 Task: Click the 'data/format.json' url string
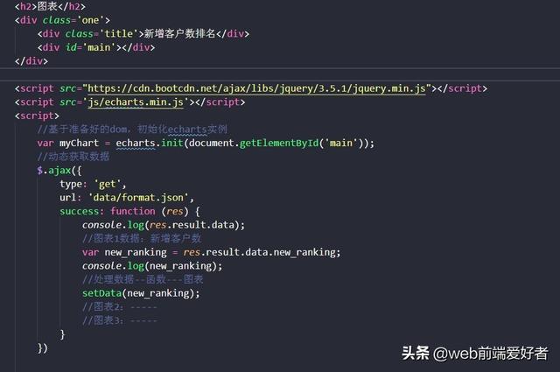(x=138, y=198)
